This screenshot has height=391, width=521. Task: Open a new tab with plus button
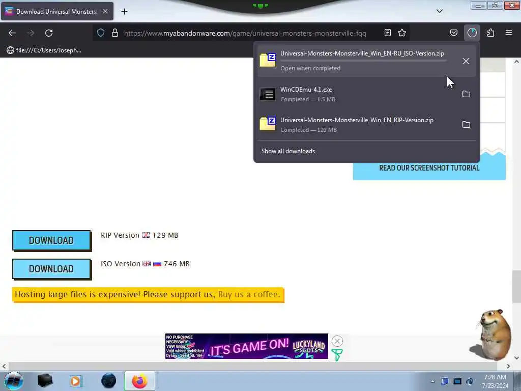click(x=124, y=12)
